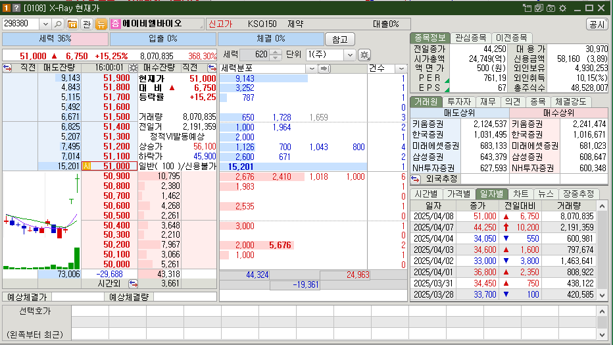The image size is (613, 345).
Task: Switch to the 투자자 tab
Action: click(458, 101)
